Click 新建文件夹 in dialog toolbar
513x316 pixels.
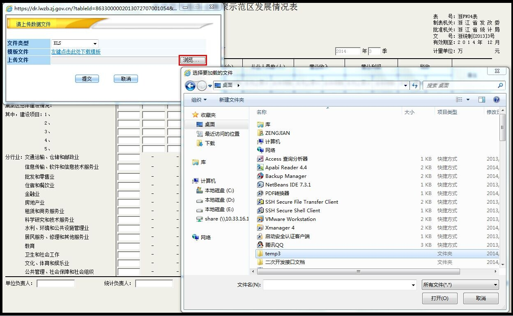(232, 100)
